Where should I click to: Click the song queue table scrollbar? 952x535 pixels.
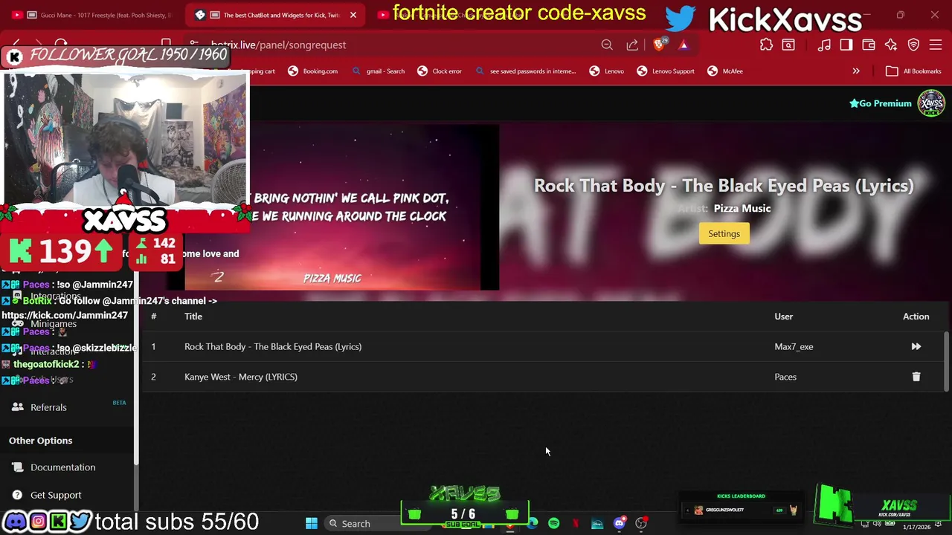pyautogui.click(x=947, y=360)
